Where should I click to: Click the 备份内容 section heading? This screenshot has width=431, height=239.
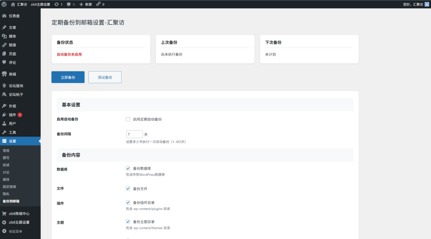tap(71, 155)
